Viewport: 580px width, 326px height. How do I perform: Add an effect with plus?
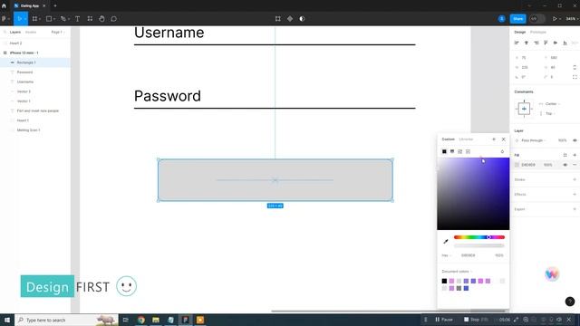point(575,194)
